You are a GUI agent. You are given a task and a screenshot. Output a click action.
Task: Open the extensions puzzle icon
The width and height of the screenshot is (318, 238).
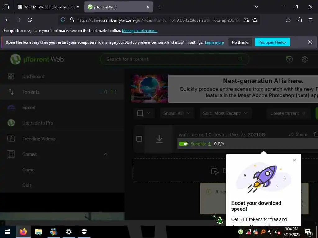pyautogui.click(x=299, y=20)
